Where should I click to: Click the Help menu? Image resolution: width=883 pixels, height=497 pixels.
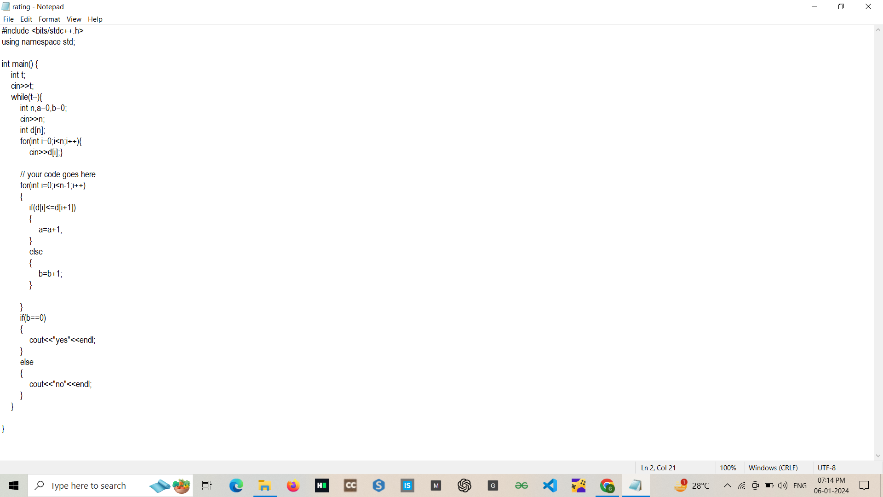tap(95, 19)
